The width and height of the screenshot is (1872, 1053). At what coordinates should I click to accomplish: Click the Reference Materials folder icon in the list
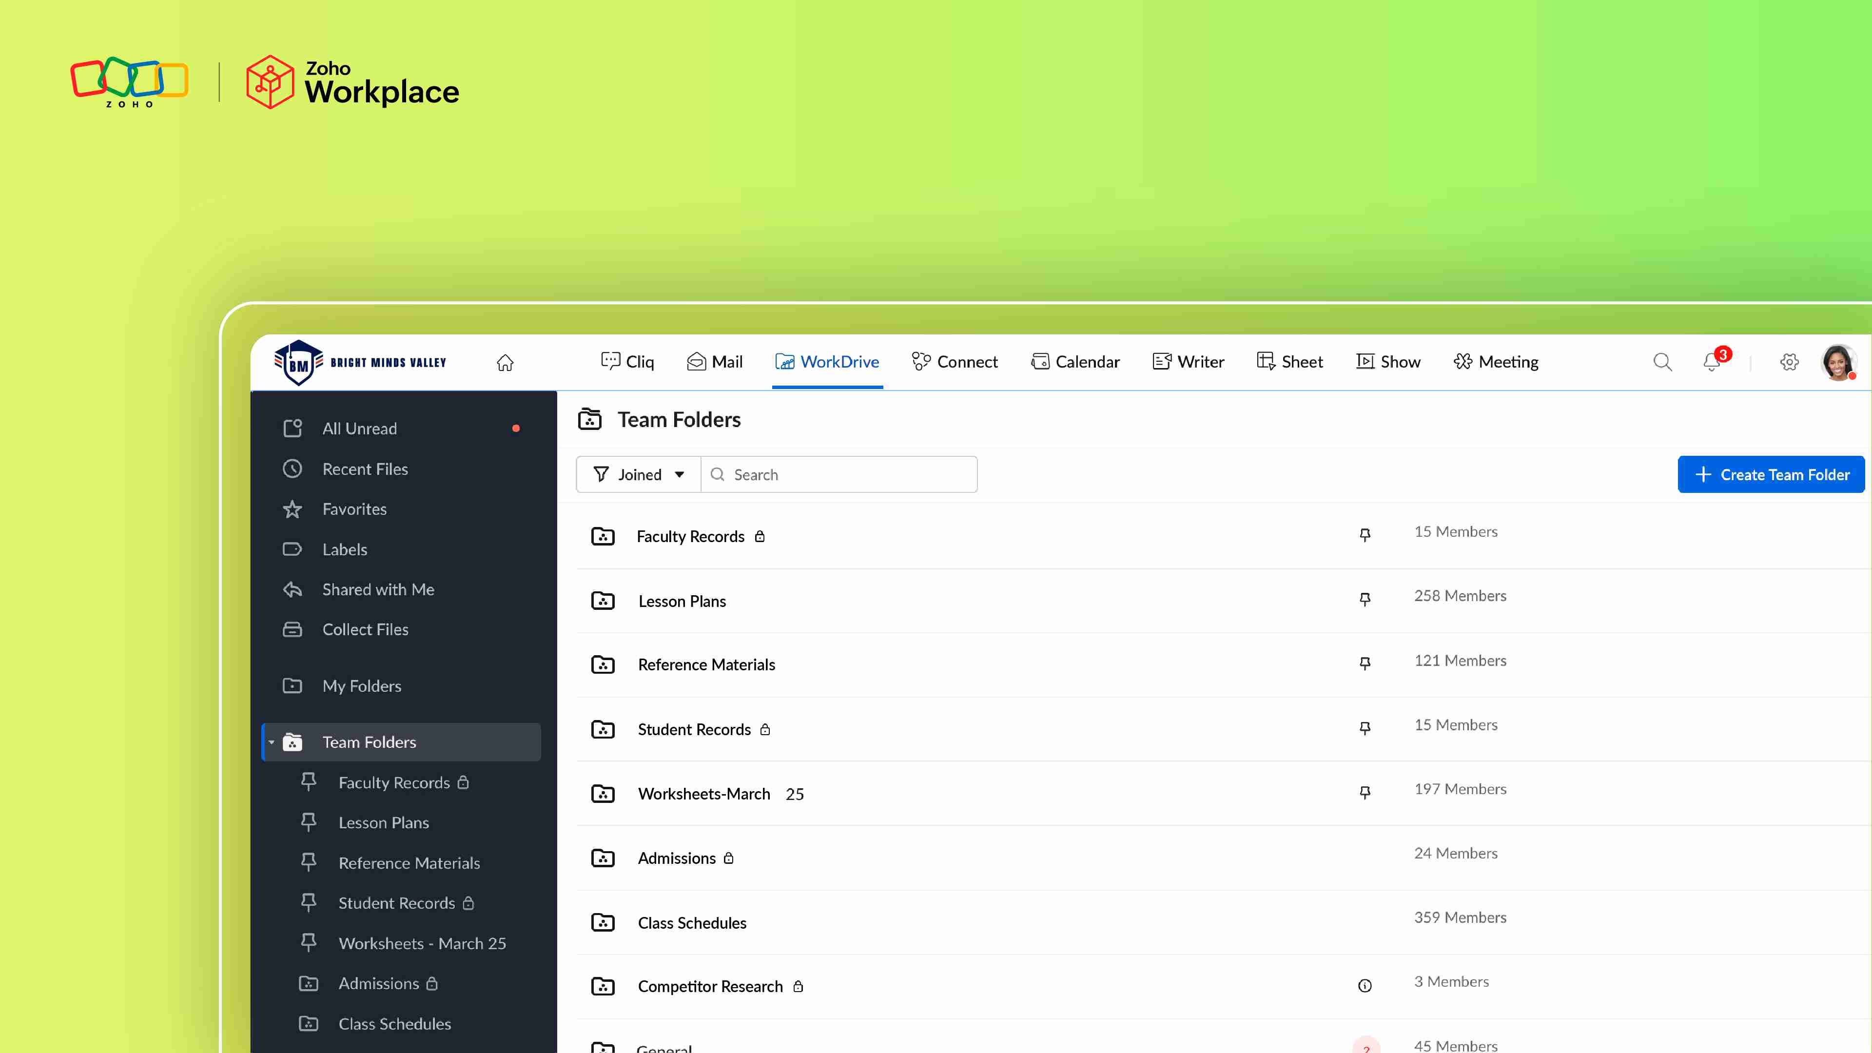pos(603,664)
